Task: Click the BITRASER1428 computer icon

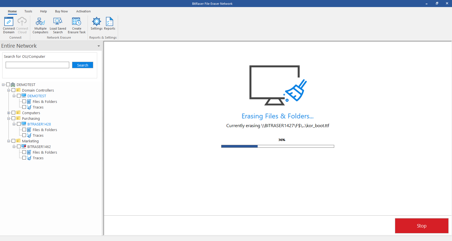Action: (24, 124)
